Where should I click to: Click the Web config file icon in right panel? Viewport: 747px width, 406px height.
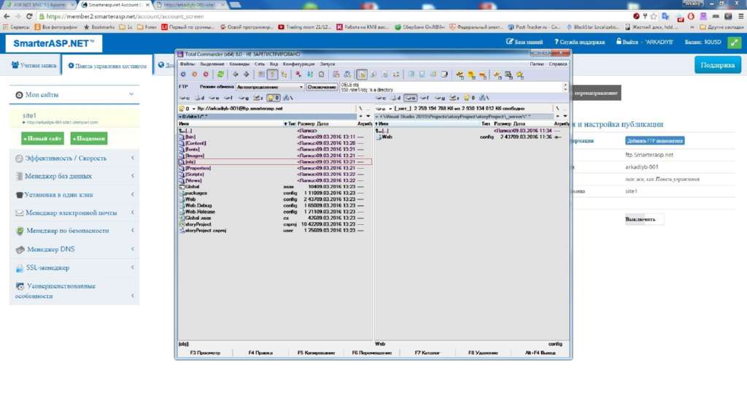point(379,137)
